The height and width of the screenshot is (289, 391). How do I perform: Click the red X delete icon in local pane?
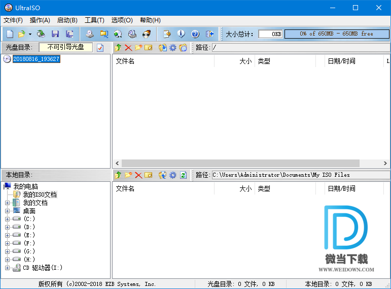pyautogui.click(x=138, y=175)
